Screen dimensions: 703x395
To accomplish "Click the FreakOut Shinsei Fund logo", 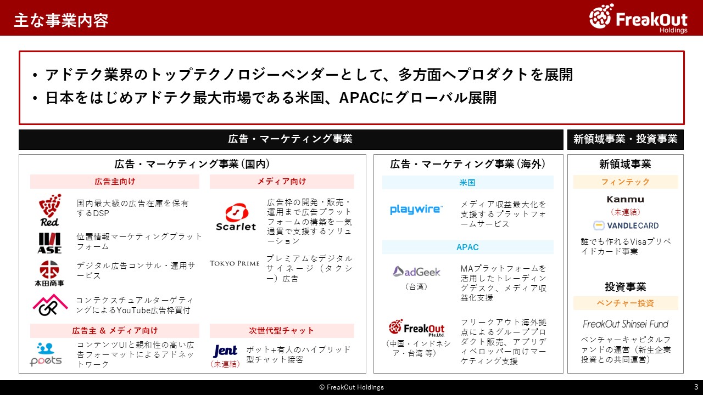I will coord(626,324).
